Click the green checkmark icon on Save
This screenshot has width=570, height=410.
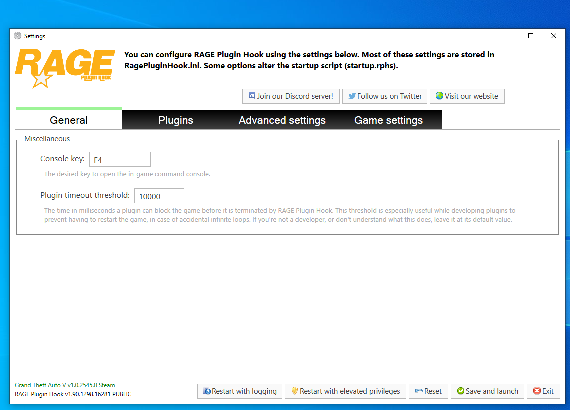[460, 391]
